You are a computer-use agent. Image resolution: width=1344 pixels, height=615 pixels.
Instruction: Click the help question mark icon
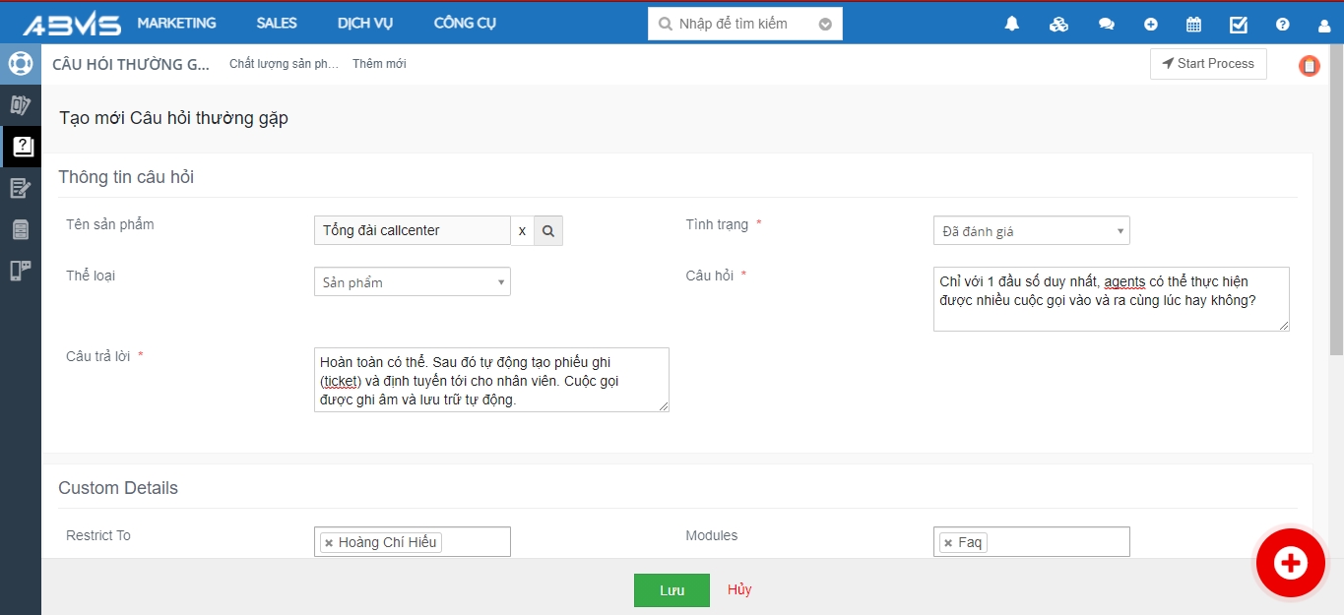1282,25
